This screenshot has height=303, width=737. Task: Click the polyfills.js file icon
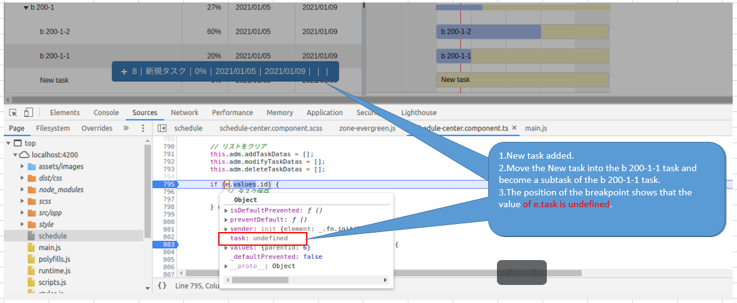(x=32, y=259)
